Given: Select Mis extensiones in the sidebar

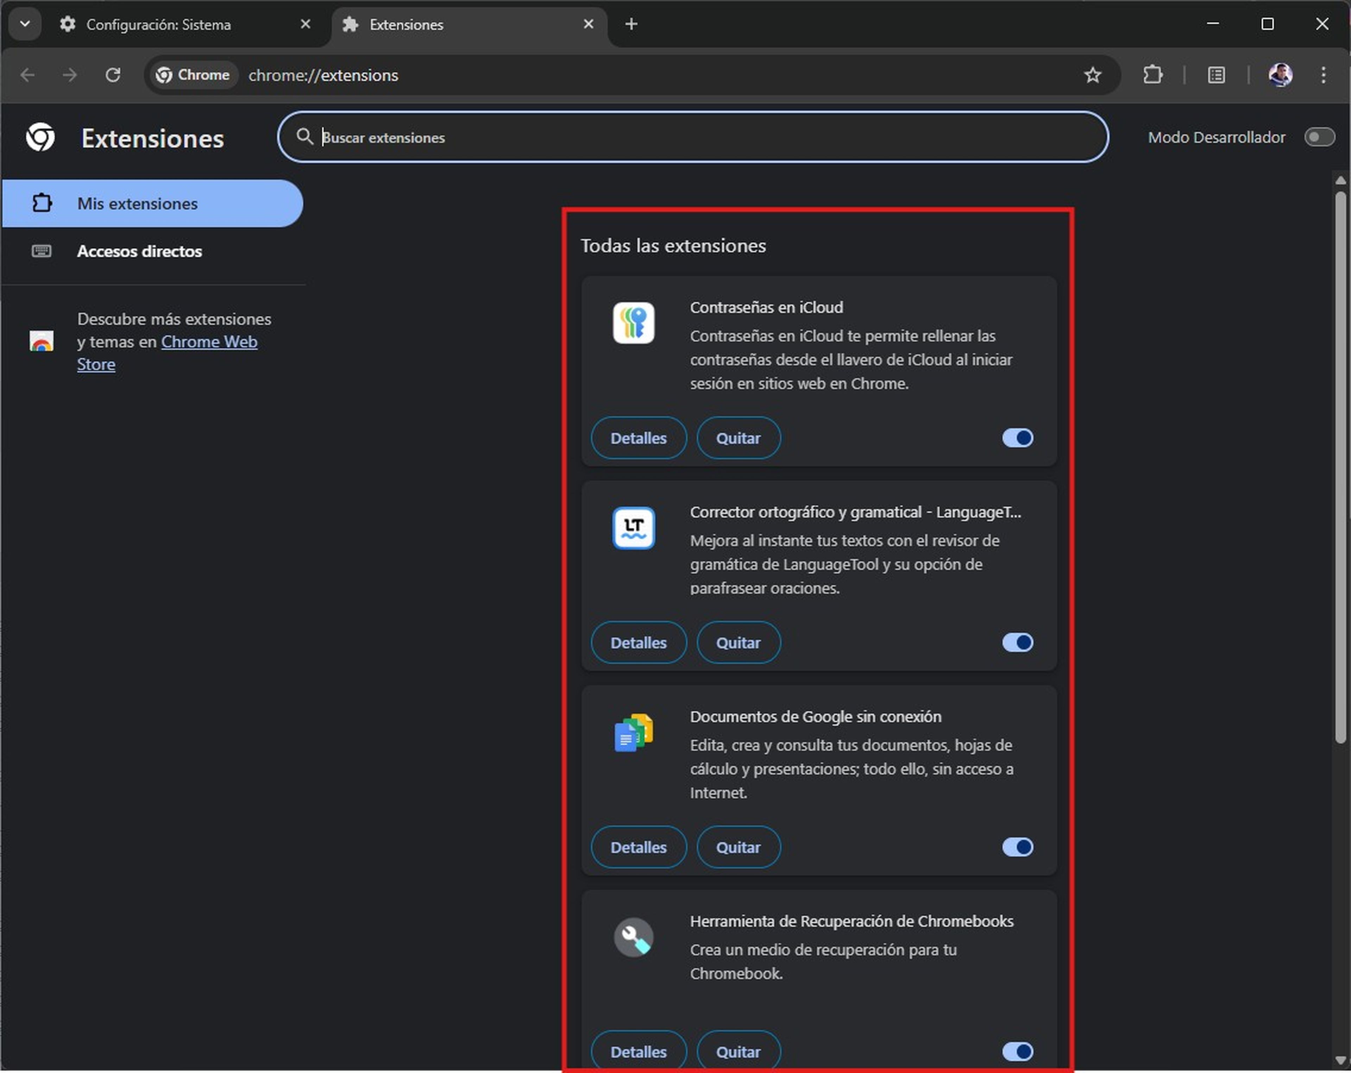Looking at the screenshot, I should coord(152,203).
